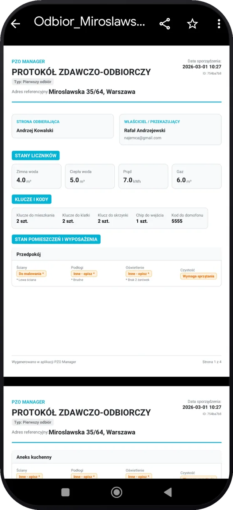
Task: Tap the first page address Miroslawska 35/64, Warszawa
Action: point(92,92)
